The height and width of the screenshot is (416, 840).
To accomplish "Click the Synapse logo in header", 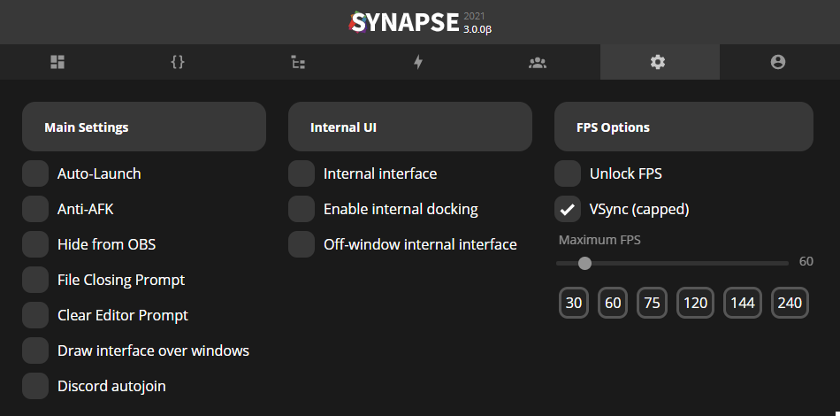I will pos(403,22).
